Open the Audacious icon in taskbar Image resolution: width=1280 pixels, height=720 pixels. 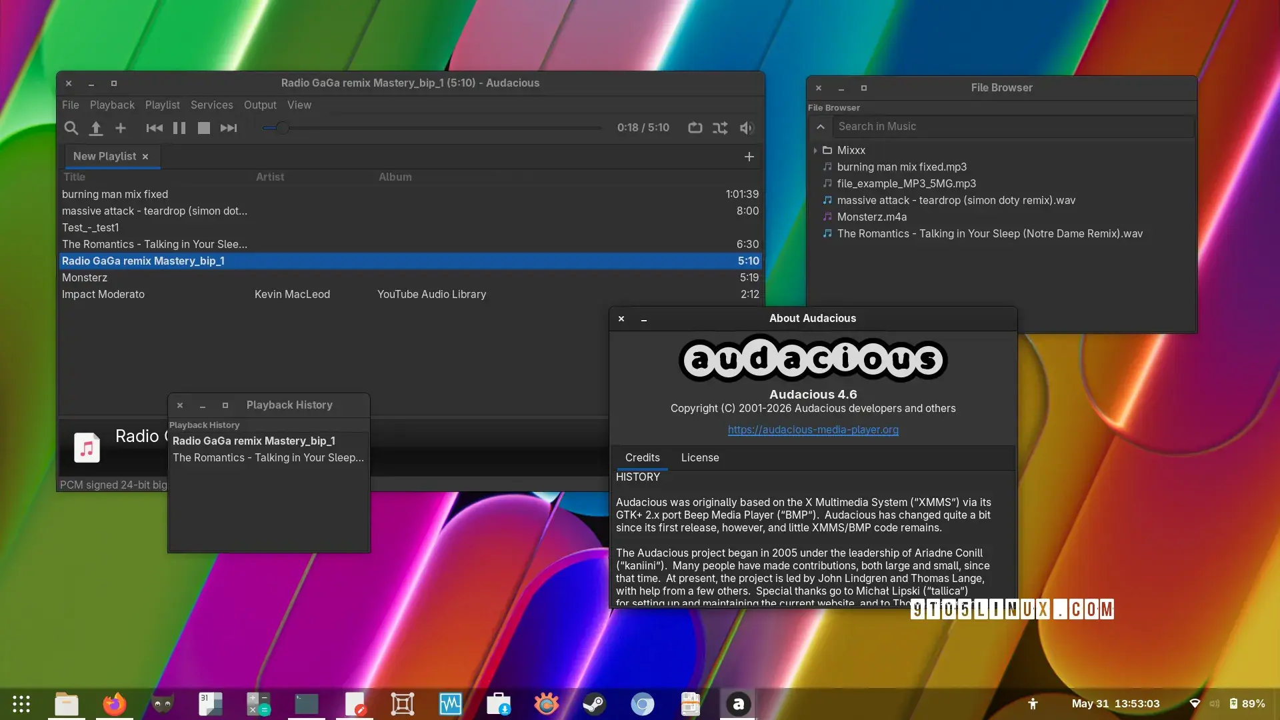pos(738,704)
